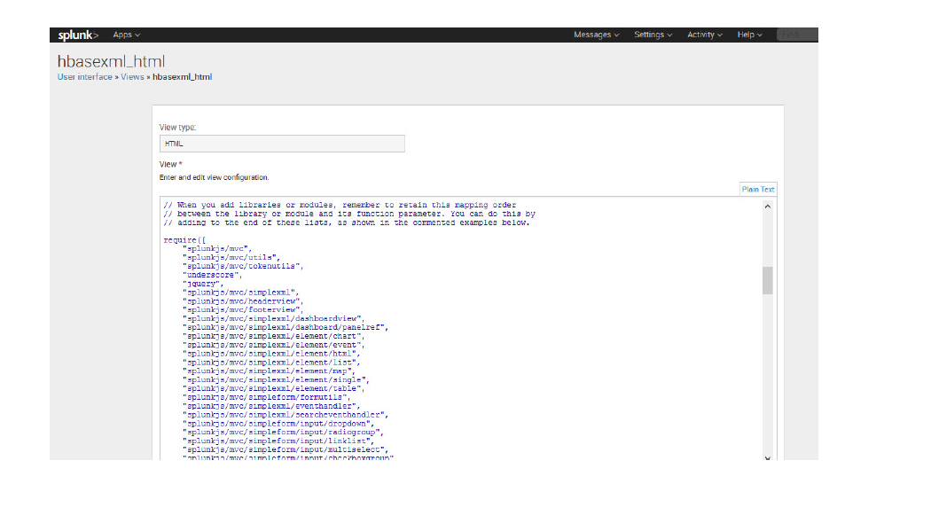931x523 pixels.
Task: Expand the Messages menu
Action: [596, 35]
